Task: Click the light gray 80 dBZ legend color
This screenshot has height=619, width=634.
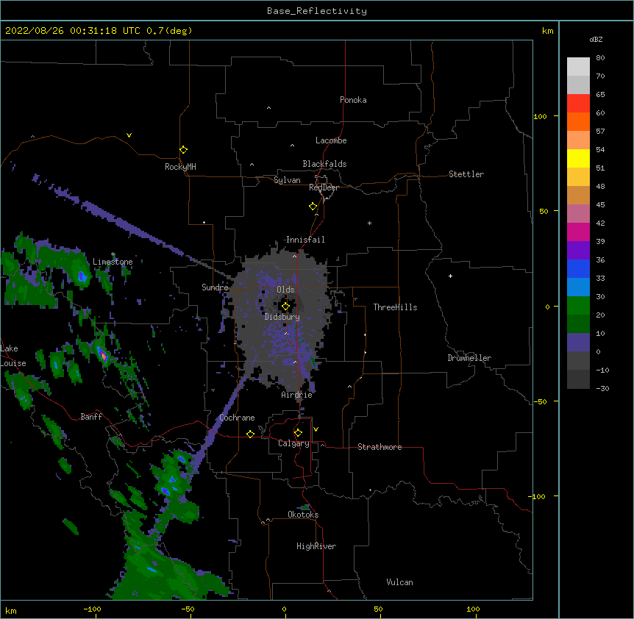Action: tap(578, 67)
